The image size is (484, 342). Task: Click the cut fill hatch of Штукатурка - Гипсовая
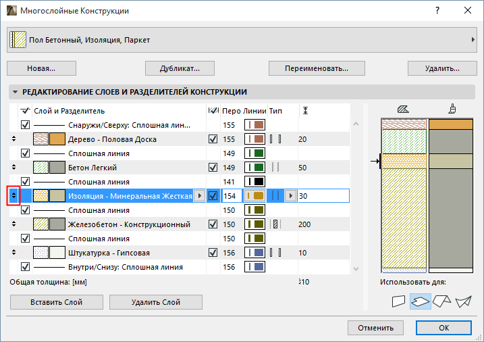41,253
